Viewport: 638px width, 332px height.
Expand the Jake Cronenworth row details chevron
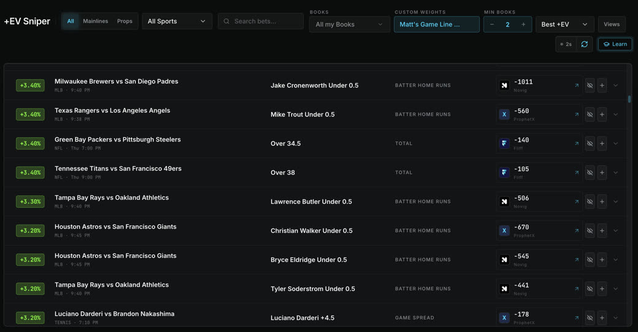[x=616, y=85]
